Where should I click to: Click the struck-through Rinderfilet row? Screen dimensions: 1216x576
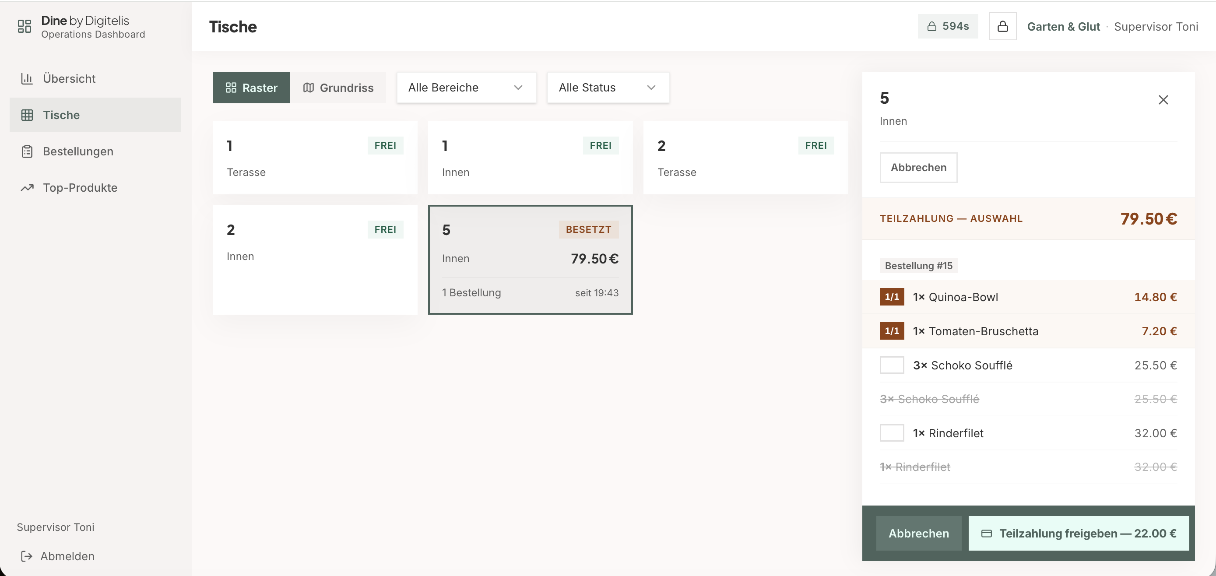[1028, 467]
